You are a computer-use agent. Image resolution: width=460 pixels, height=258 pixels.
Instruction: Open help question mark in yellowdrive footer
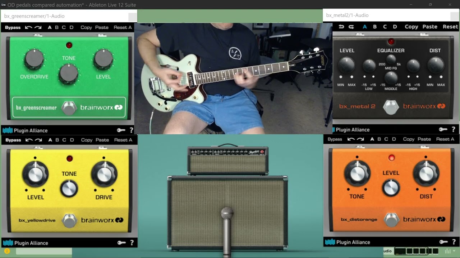pos(132,243)
